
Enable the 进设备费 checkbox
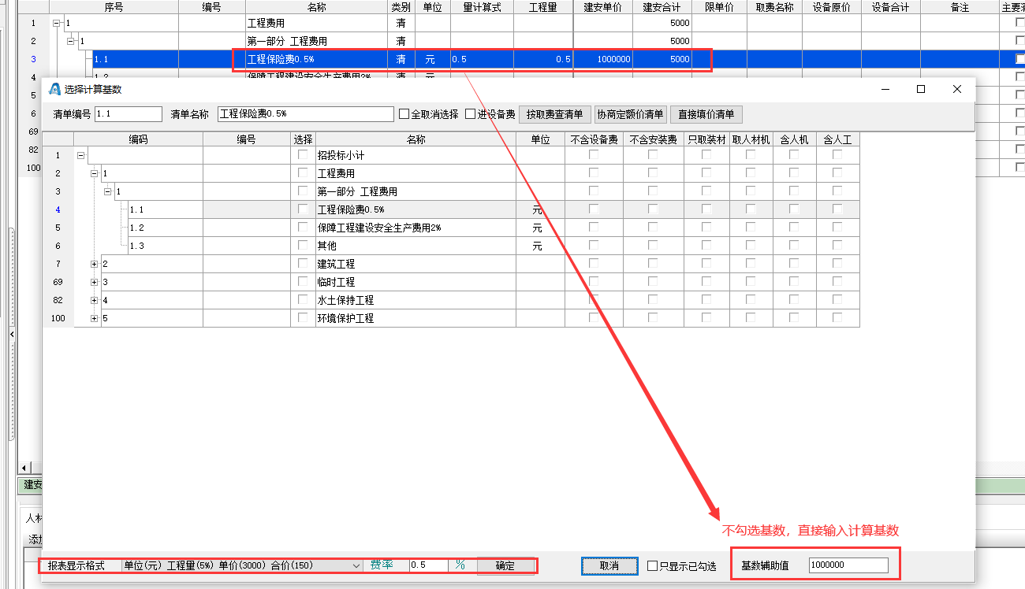[x=471, y=114]
